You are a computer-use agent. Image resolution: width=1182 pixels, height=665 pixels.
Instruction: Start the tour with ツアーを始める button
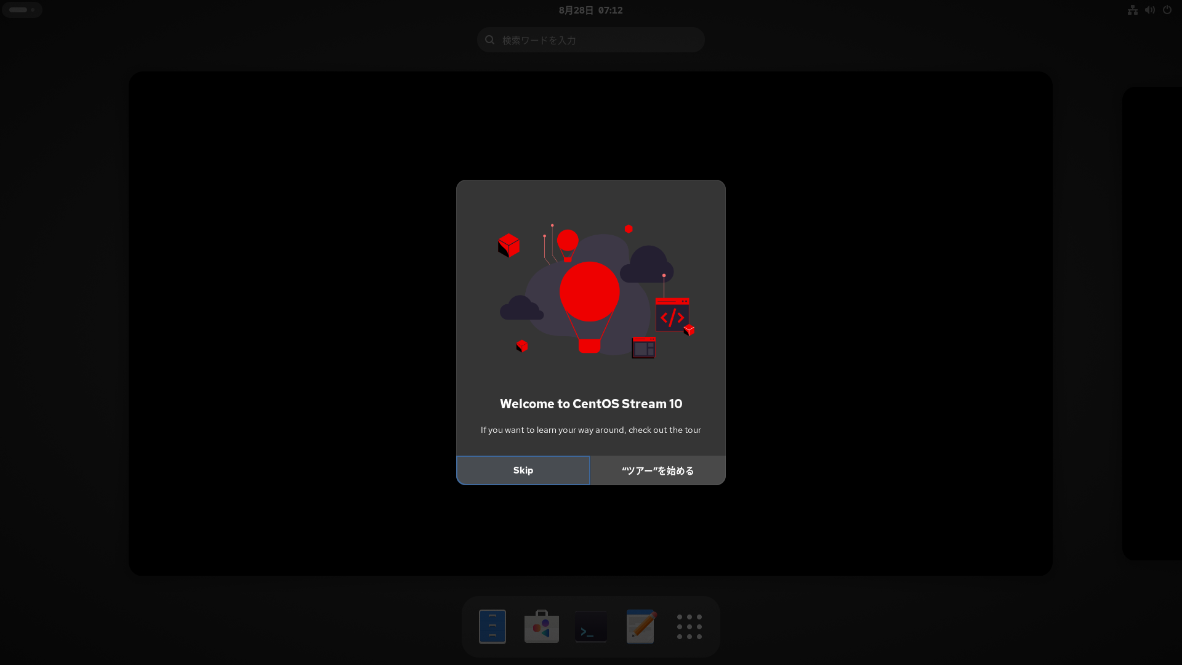[657, 470]
